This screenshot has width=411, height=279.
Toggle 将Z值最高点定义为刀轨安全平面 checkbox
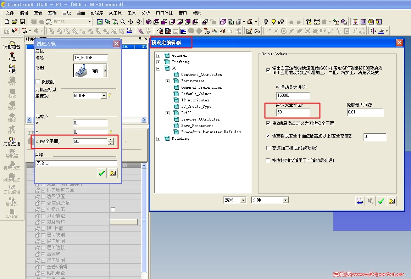point(268,123)
